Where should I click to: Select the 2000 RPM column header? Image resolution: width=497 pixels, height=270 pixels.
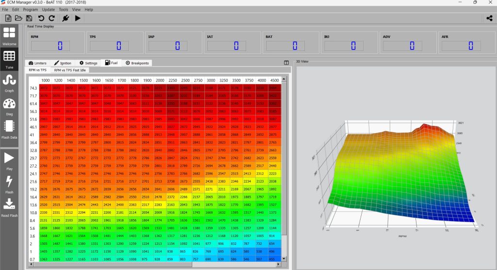click(160, 80)
